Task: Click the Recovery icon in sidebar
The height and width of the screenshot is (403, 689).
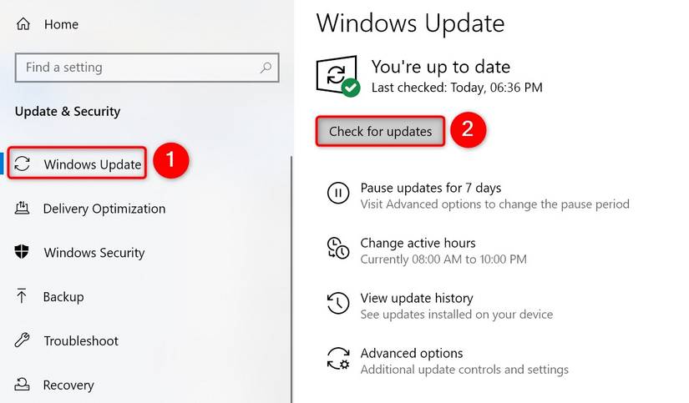Action: click(x=23, y=385)
